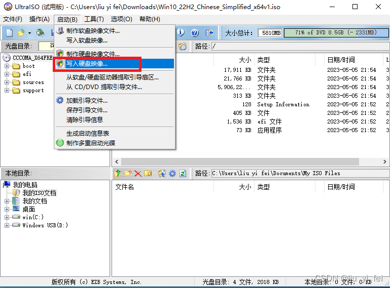Choose 清除引导信息 menu entry
Viewport: 390px width, 288px height.
point(115,119)
